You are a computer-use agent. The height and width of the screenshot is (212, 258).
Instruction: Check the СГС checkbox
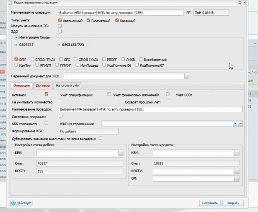61,59
